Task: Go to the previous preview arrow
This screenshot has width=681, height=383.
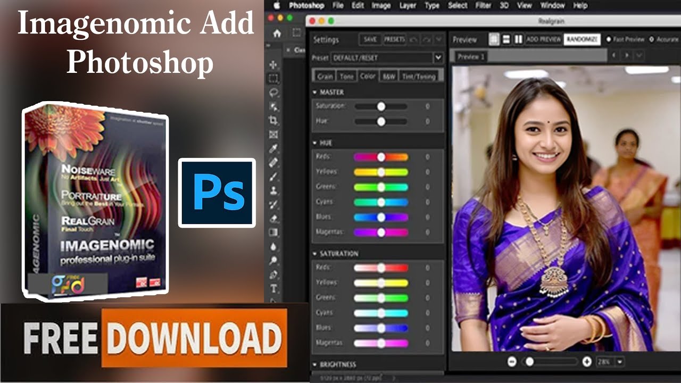Action: tap(615, 55)
